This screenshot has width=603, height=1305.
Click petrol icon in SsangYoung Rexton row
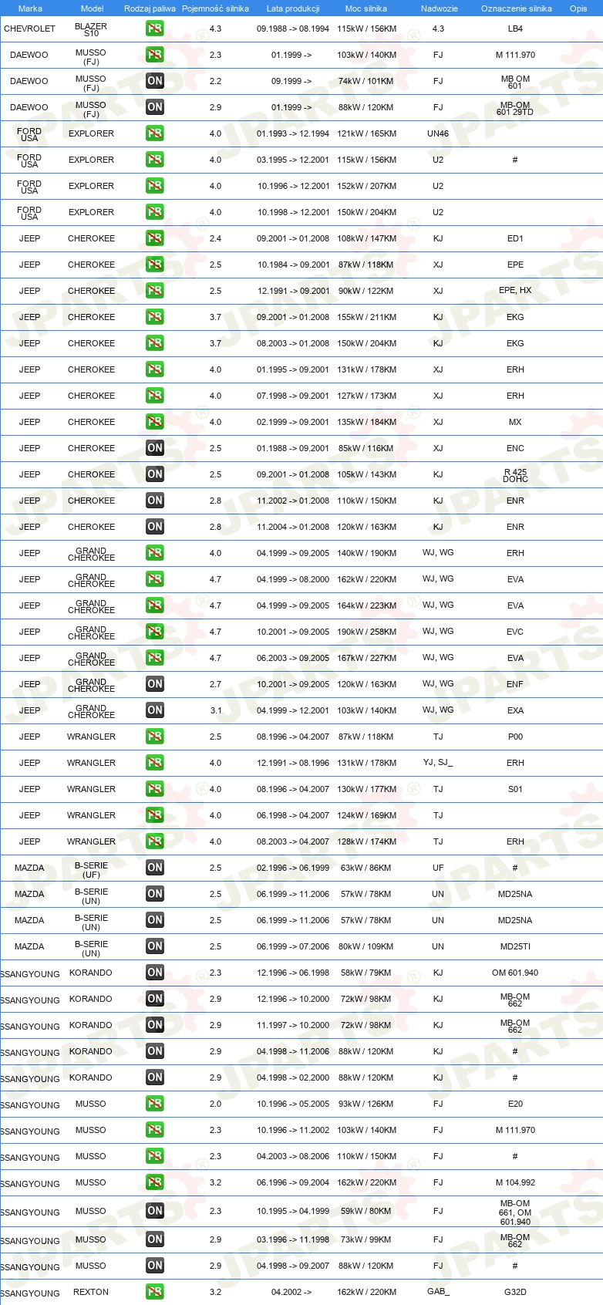coord(155,1292)
